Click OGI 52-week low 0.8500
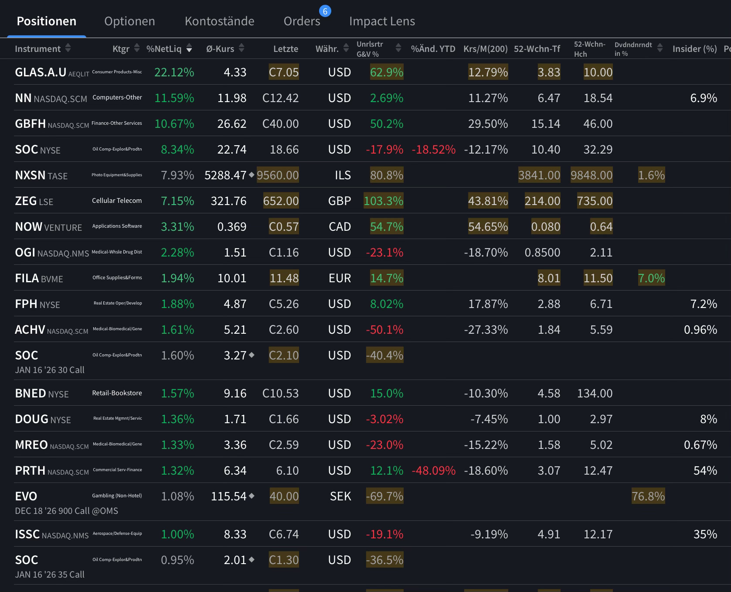 coord(542,252)
